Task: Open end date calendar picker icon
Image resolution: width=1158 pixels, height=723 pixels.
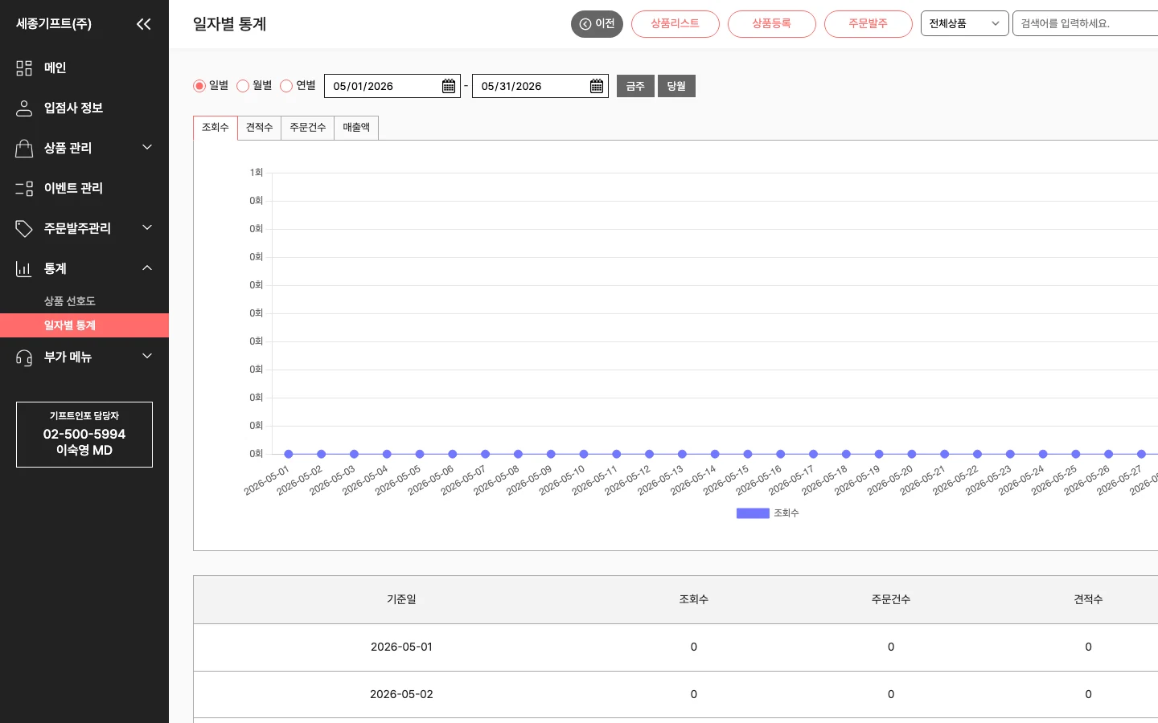Action: click(x=597, y=86)
